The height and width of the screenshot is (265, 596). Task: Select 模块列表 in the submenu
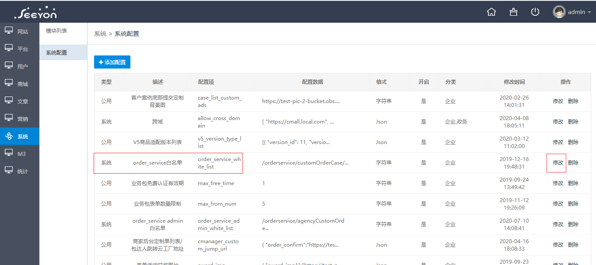pos(63,31)
